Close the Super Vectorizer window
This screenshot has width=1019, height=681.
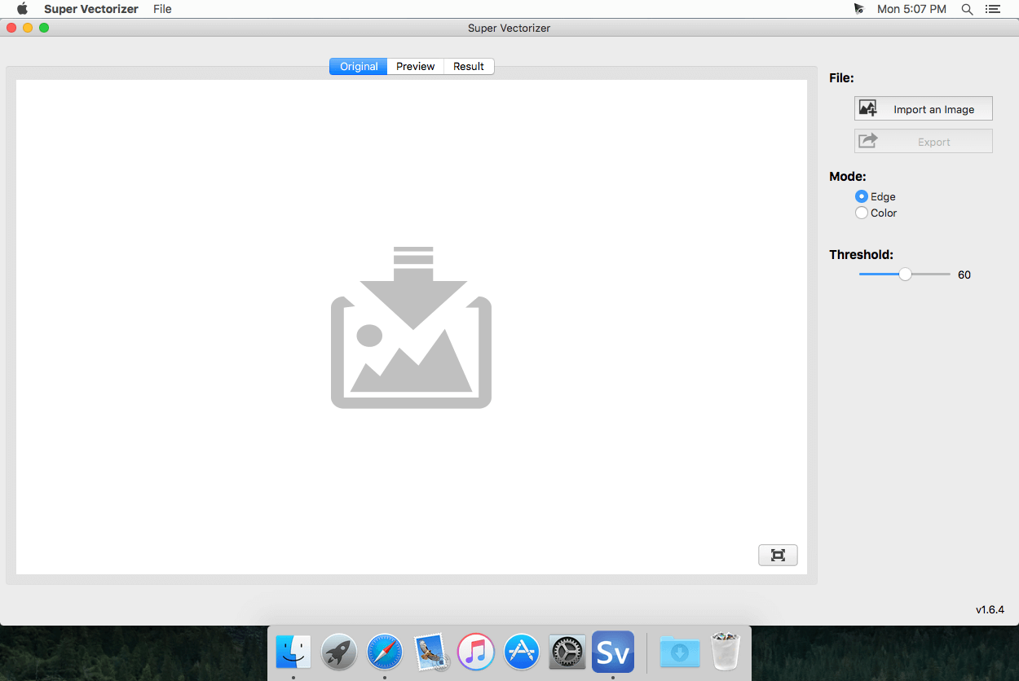[x=11, y=28]
